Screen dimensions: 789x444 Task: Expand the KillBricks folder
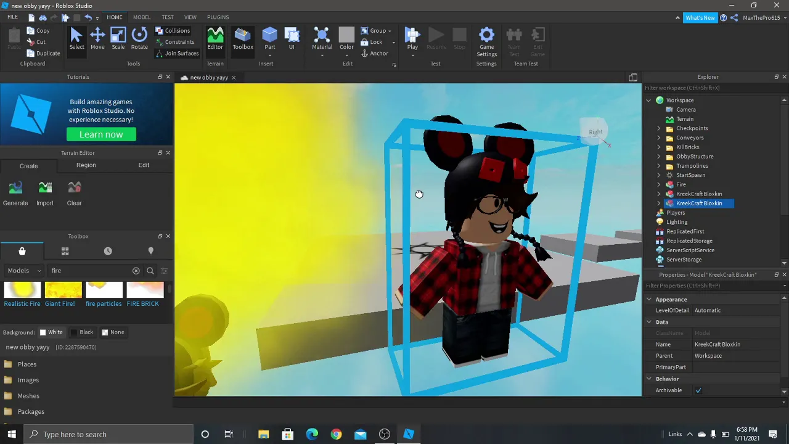[658, 147]
